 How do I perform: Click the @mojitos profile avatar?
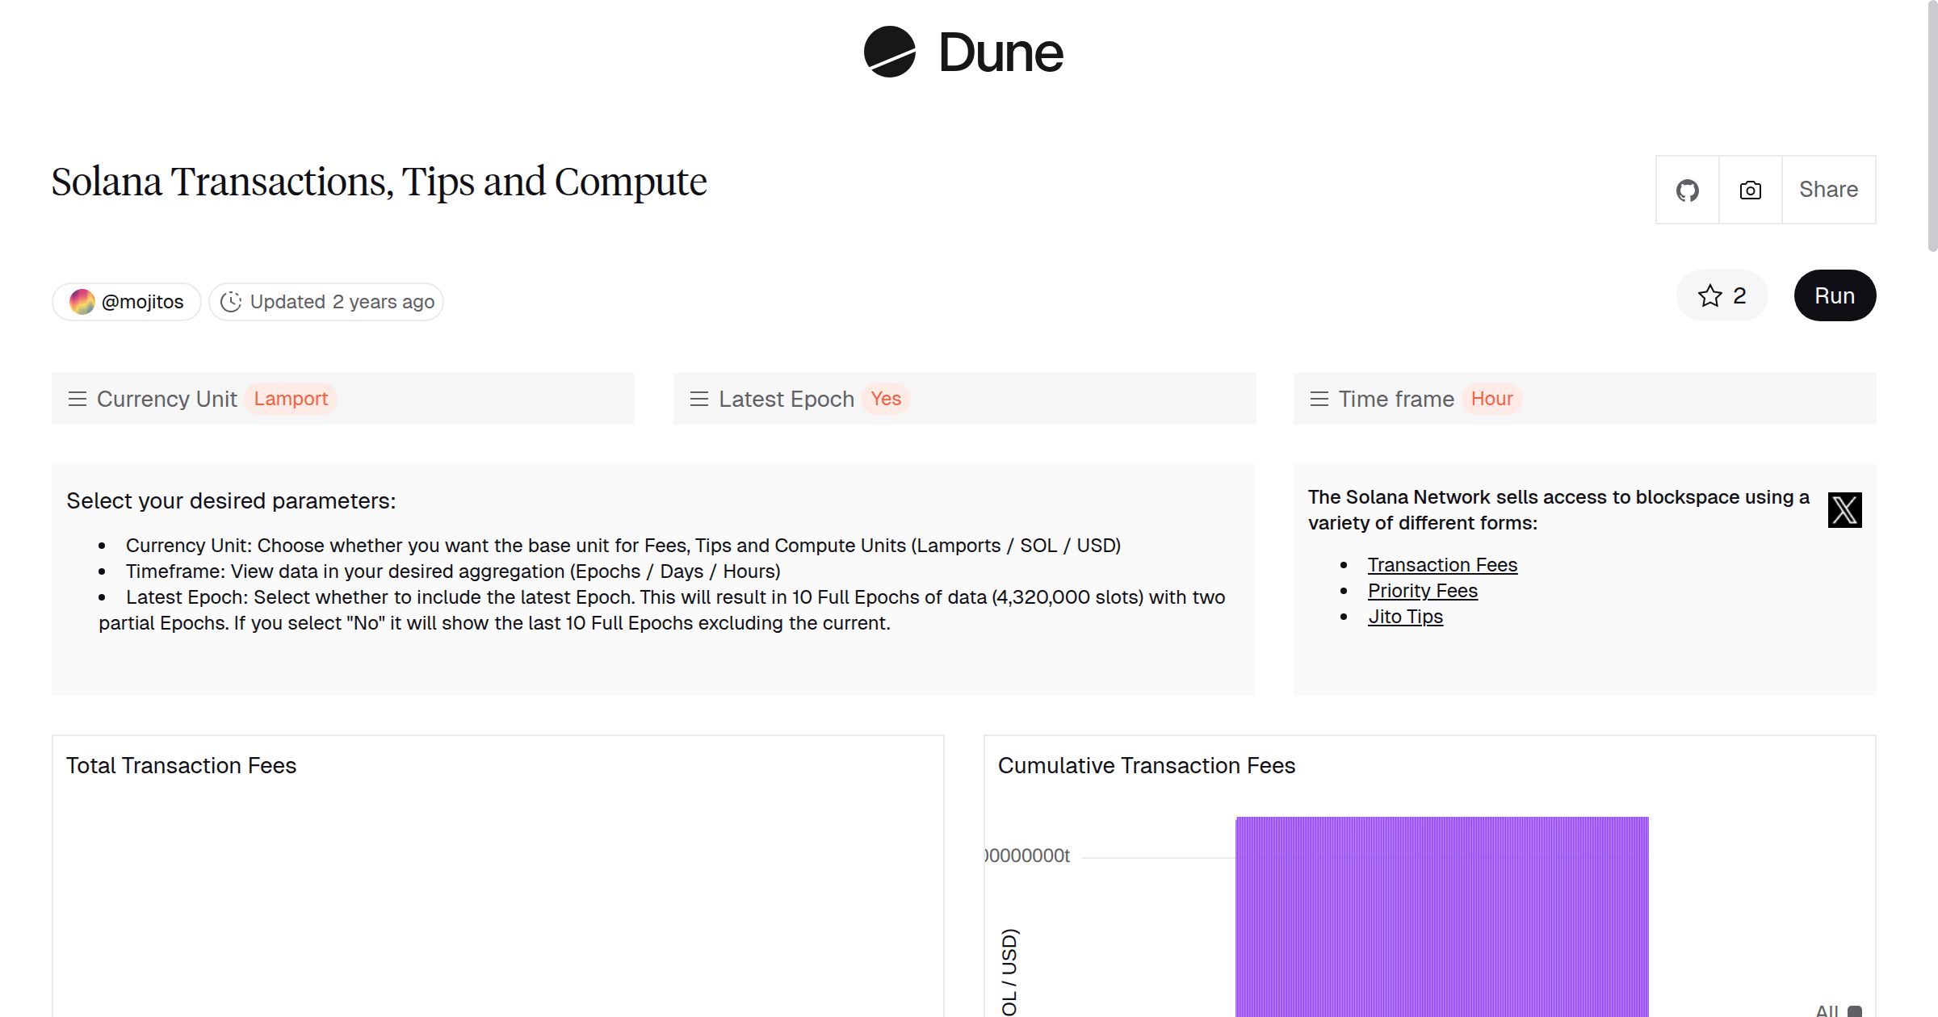pos(83,301)
